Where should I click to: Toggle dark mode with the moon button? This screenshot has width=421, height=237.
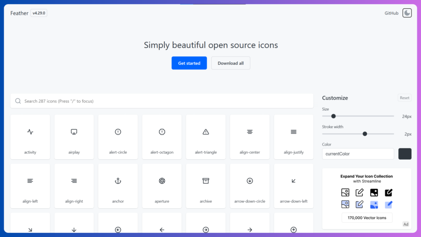point(407,13)
